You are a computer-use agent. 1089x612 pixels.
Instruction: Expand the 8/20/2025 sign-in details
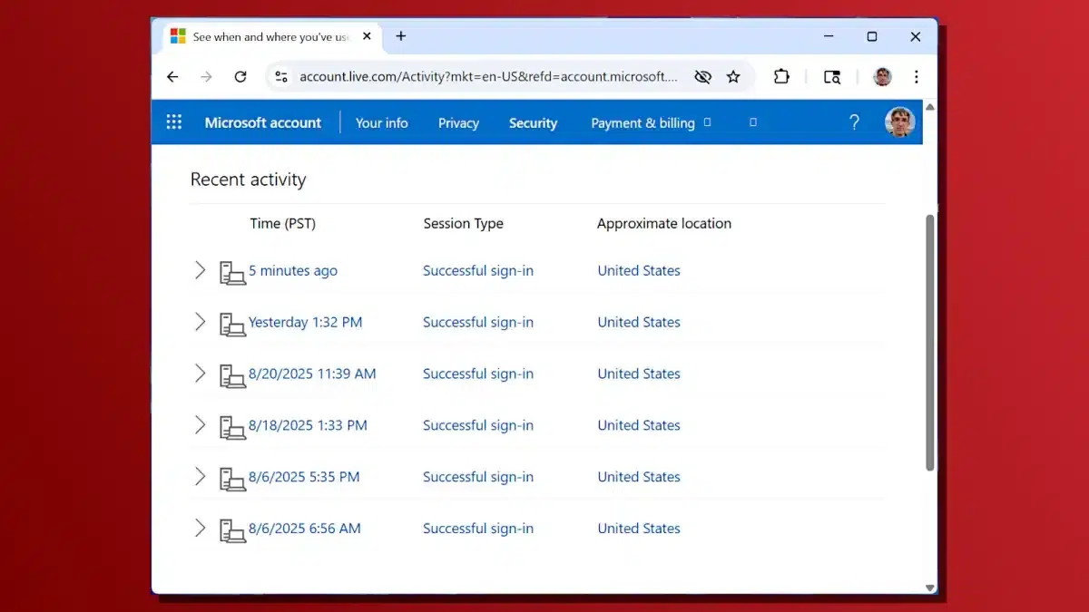pos(201,374)
